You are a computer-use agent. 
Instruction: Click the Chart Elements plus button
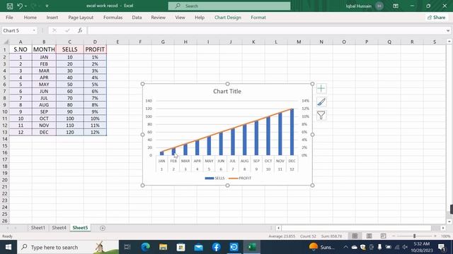(321, 88)
